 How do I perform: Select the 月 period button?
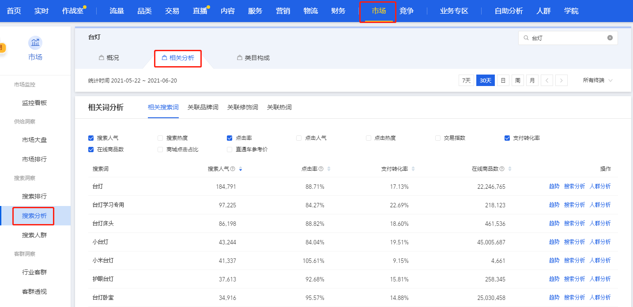(x=532, y=80)
